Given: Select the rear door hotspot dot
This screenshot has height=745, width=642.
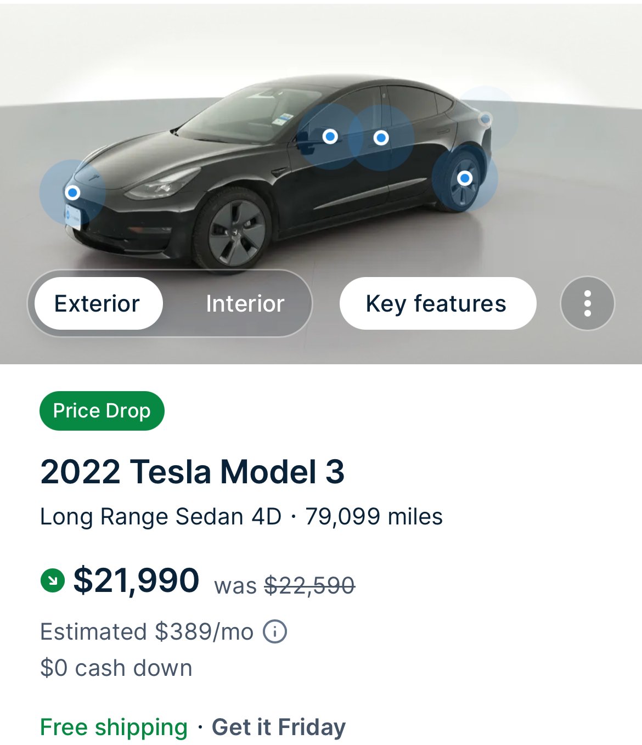Looking at the screenshot, I should click(x=381, y=138).
